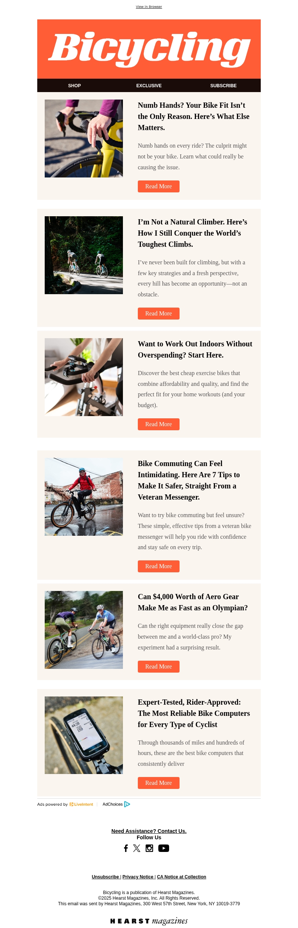This screenshot has height=928, width=298.
Task: Open the Instagram icon in footer
Action: (x=149, y=848)
